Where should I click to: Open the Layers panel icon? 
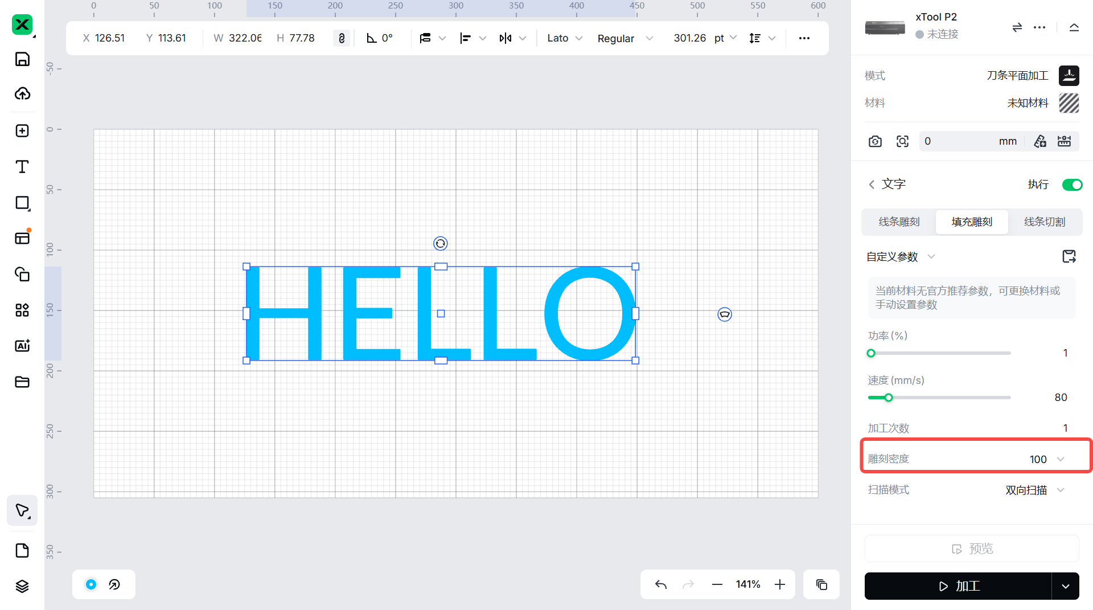click(22, 586)
